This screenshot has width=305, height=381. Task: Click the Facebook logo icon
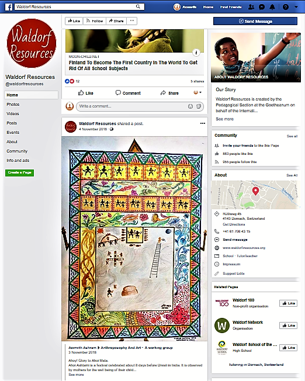coord(9,7)
